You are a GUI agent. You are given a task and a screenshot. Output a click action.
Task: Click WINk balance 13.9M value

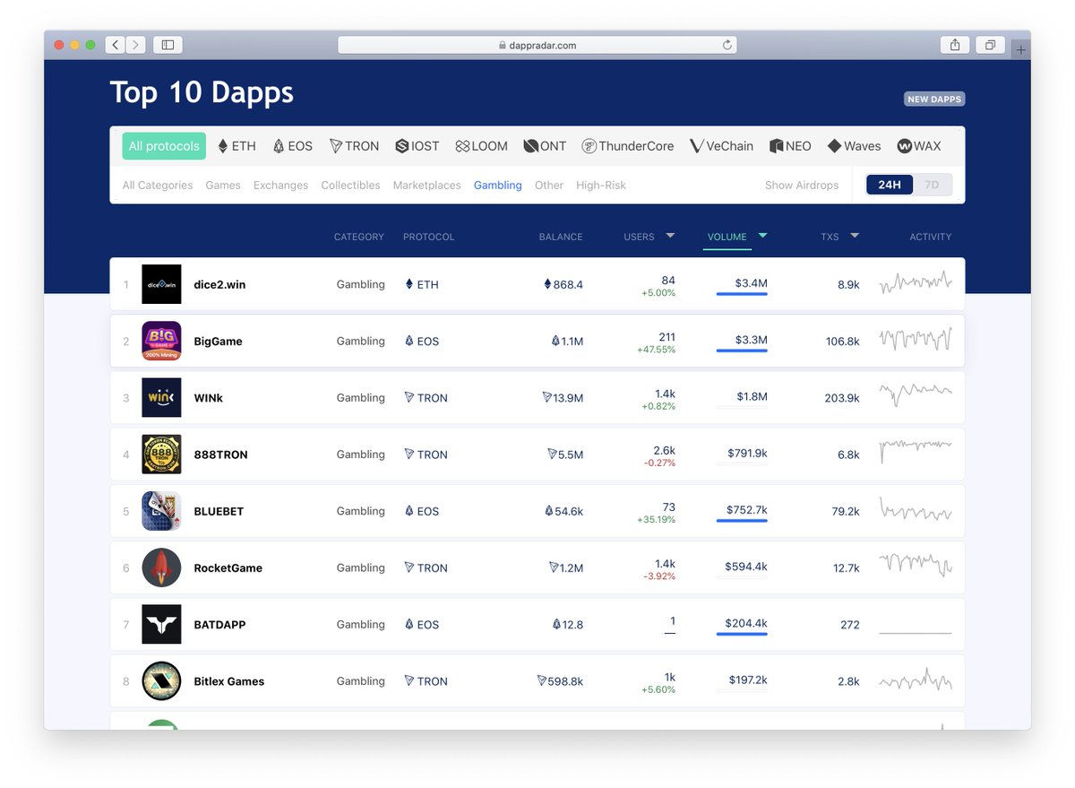(563, 398)
